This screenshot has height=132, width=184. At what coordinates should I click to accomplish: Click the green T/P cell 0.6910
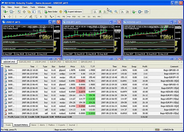point(91,113)
